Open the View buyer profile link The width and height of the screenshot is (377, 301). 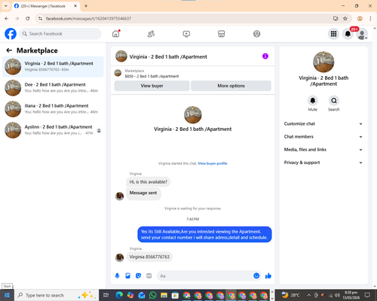213,163
